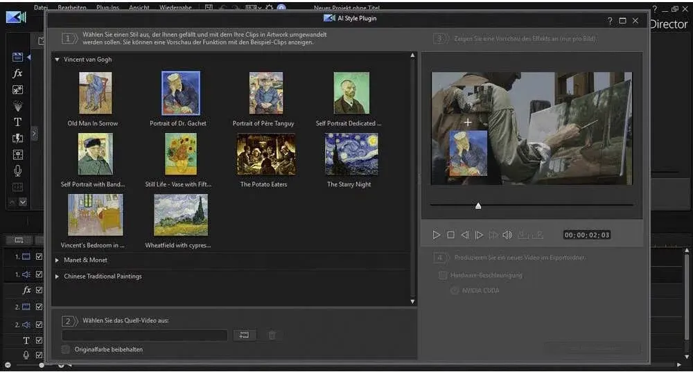Step to the previous frame

[x=465, y=235]
